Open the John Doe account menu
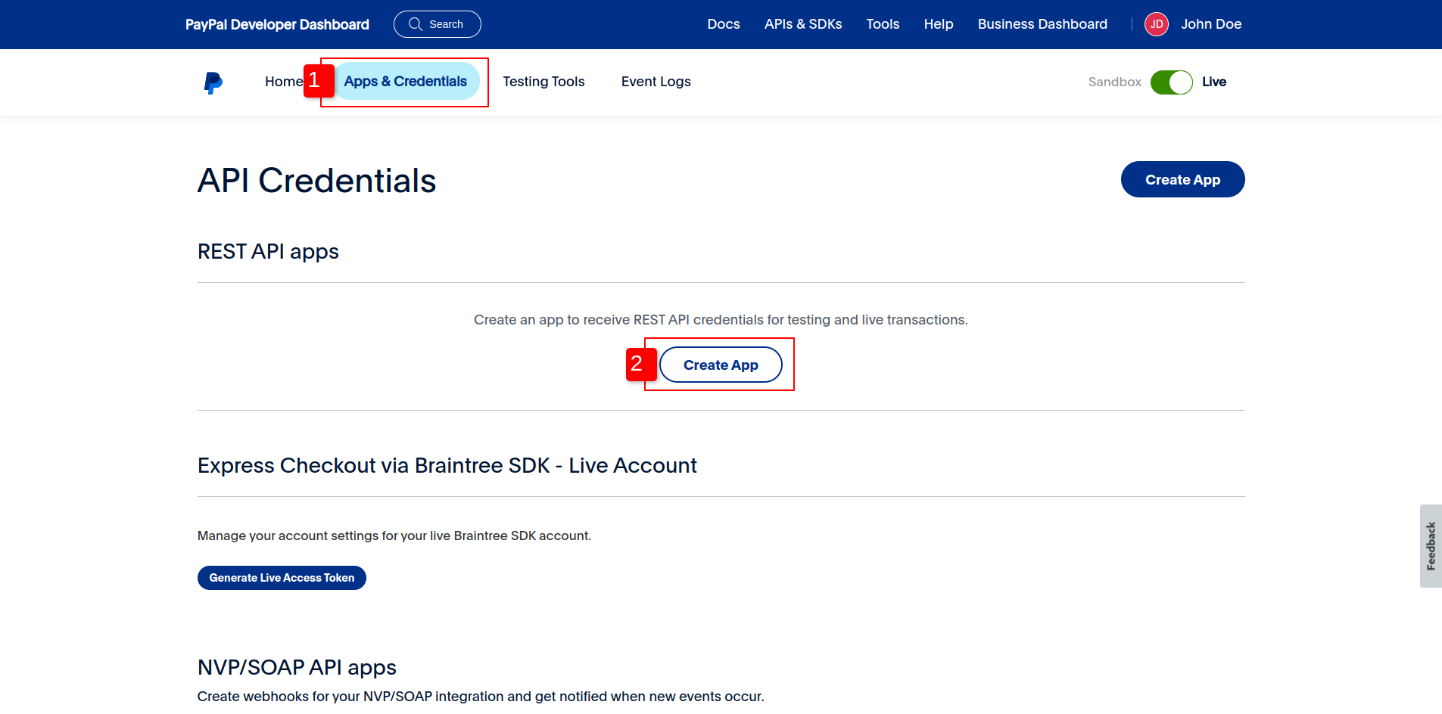Image resolution: width=1442 pixels, height=714 pixels. pos(1211,24)
